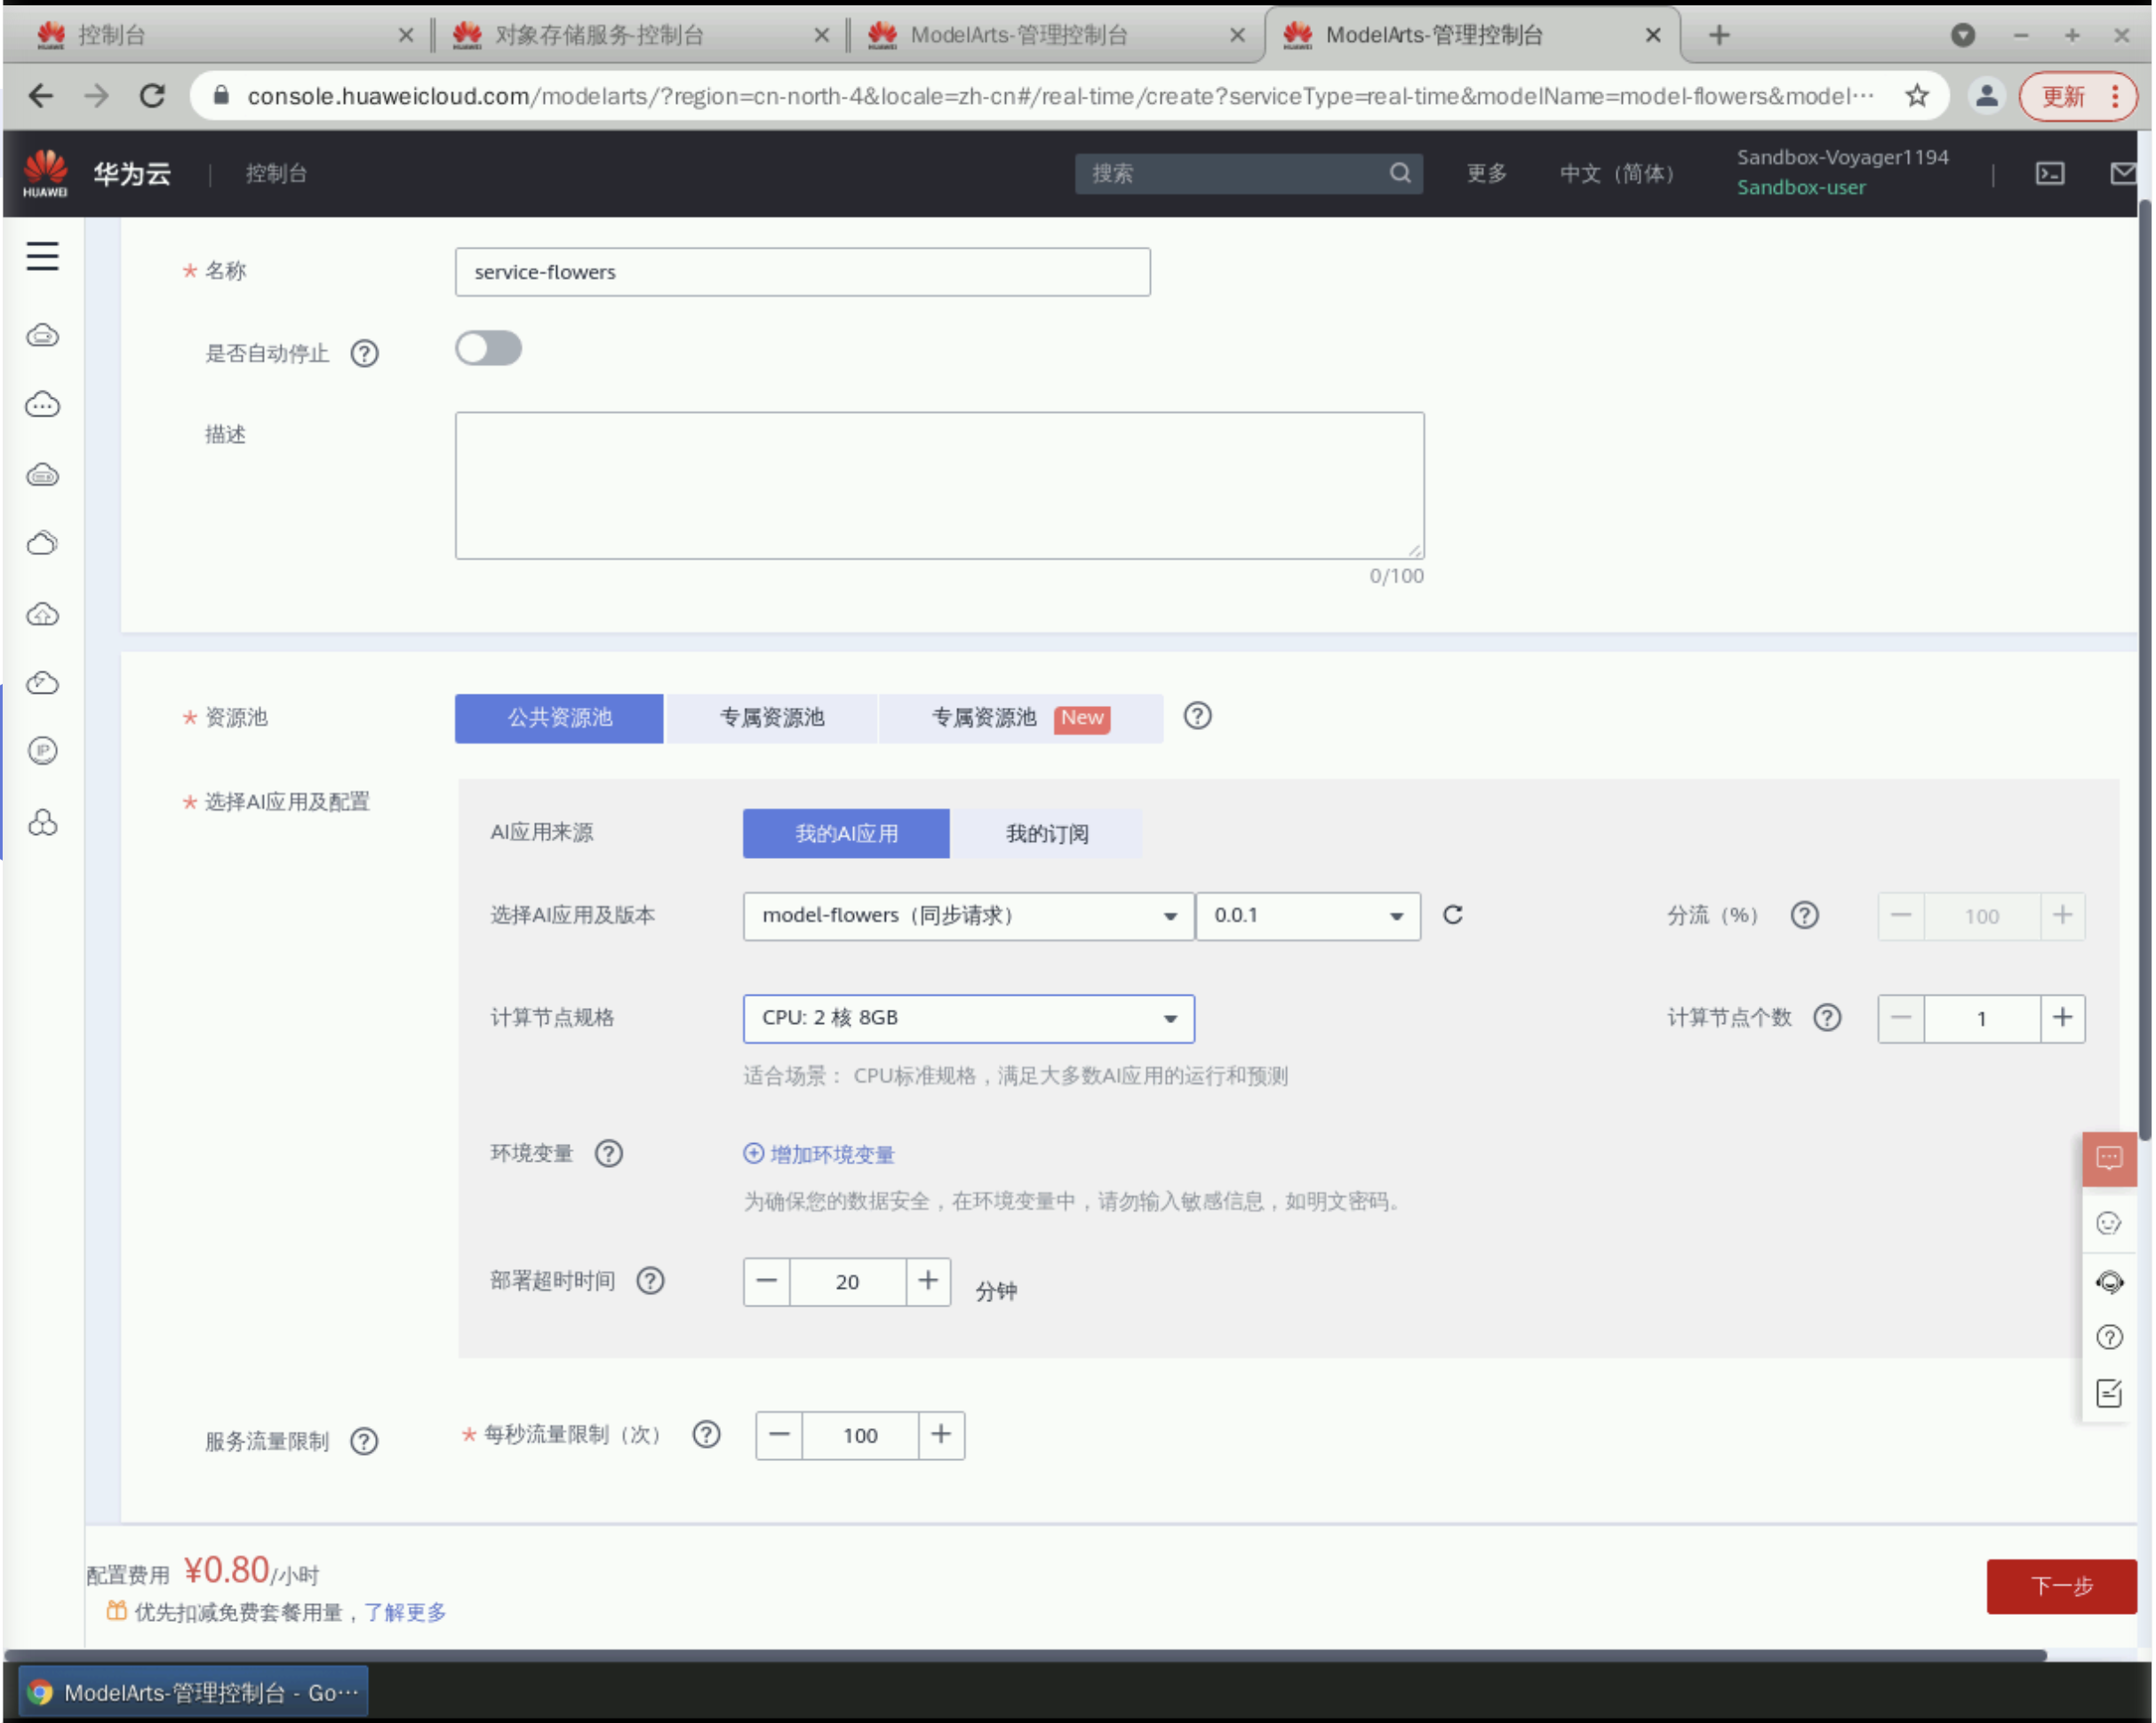Expand the model-flowers AI application dropdown

tap(967, 917)
